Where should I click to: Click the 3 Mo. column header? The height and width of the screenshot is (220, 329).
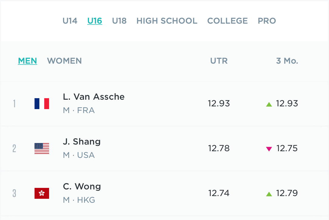pos(287,61)
